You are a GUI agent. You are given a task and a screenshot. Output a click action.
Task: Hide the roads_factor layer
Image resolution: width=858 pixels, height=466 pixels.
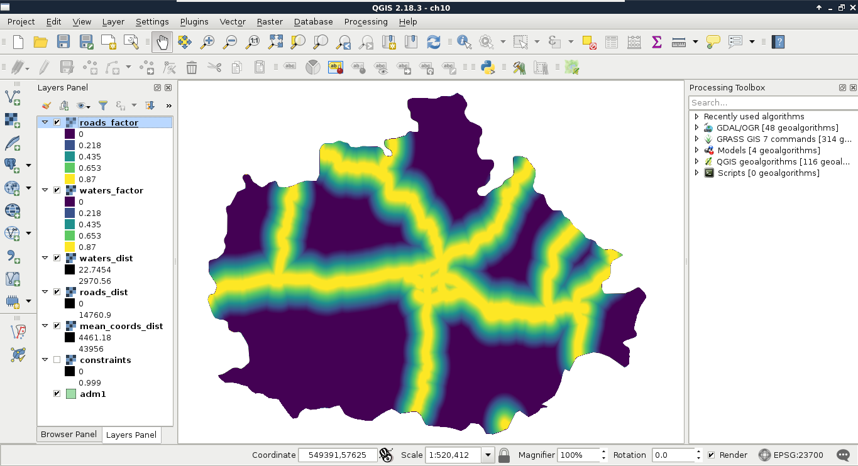pos(57,122)
